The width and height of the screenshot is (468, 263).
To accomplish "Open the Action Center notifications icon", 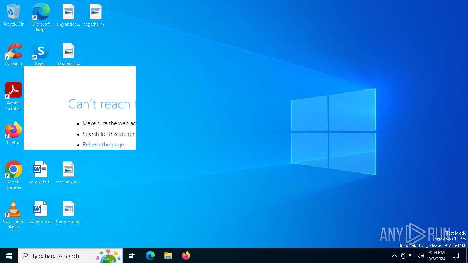I will pos(456,256).
